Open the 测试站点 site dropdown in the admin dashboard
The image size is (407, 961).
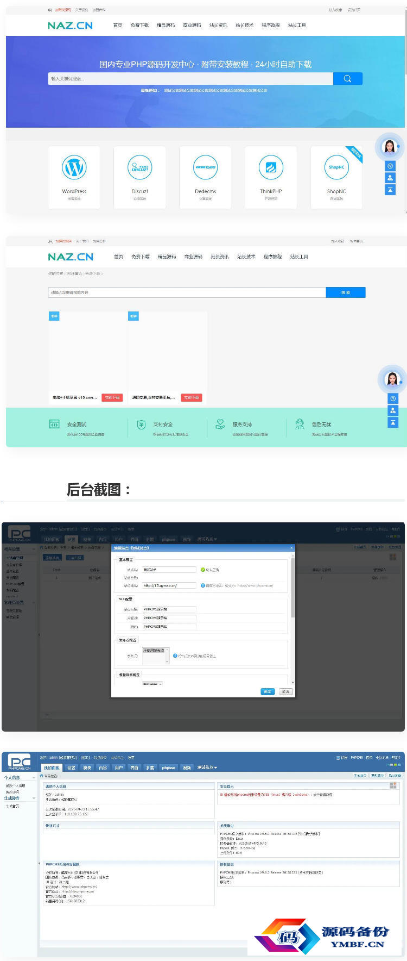[x=207, y=767]
